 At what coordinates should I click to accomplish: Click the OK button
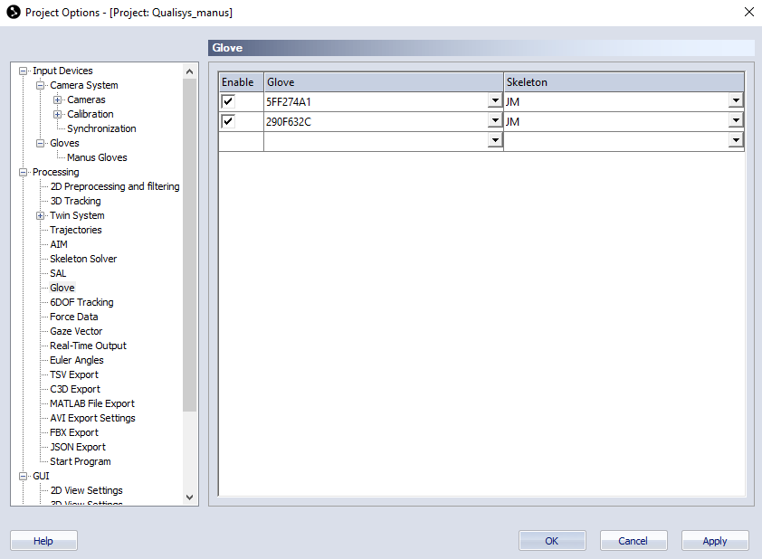pyautogui.click(x=552, y=541)
